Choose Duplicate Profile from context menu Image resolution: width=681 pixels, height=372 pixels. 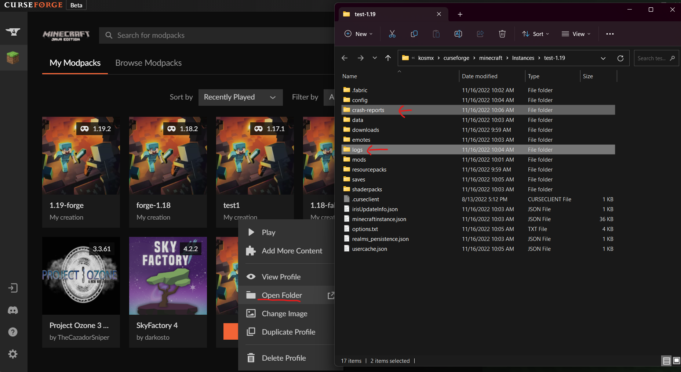click(x=288, y=332)
